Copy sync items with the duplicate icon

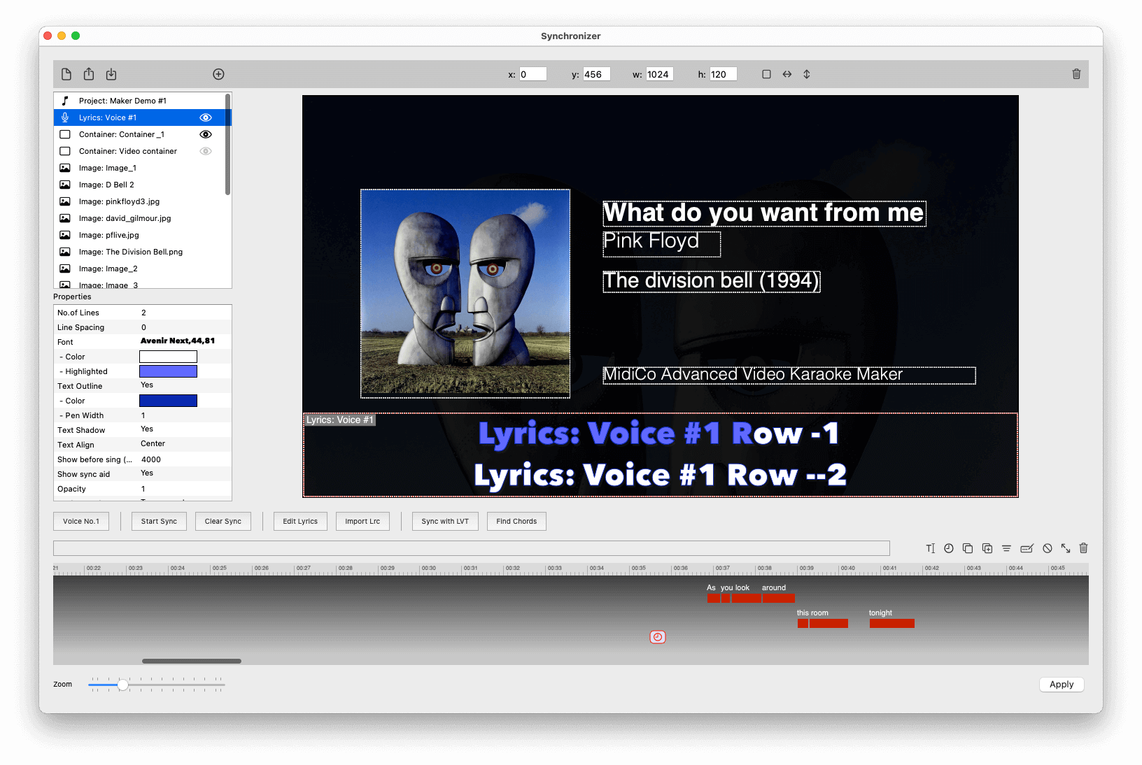pos(968,548)
